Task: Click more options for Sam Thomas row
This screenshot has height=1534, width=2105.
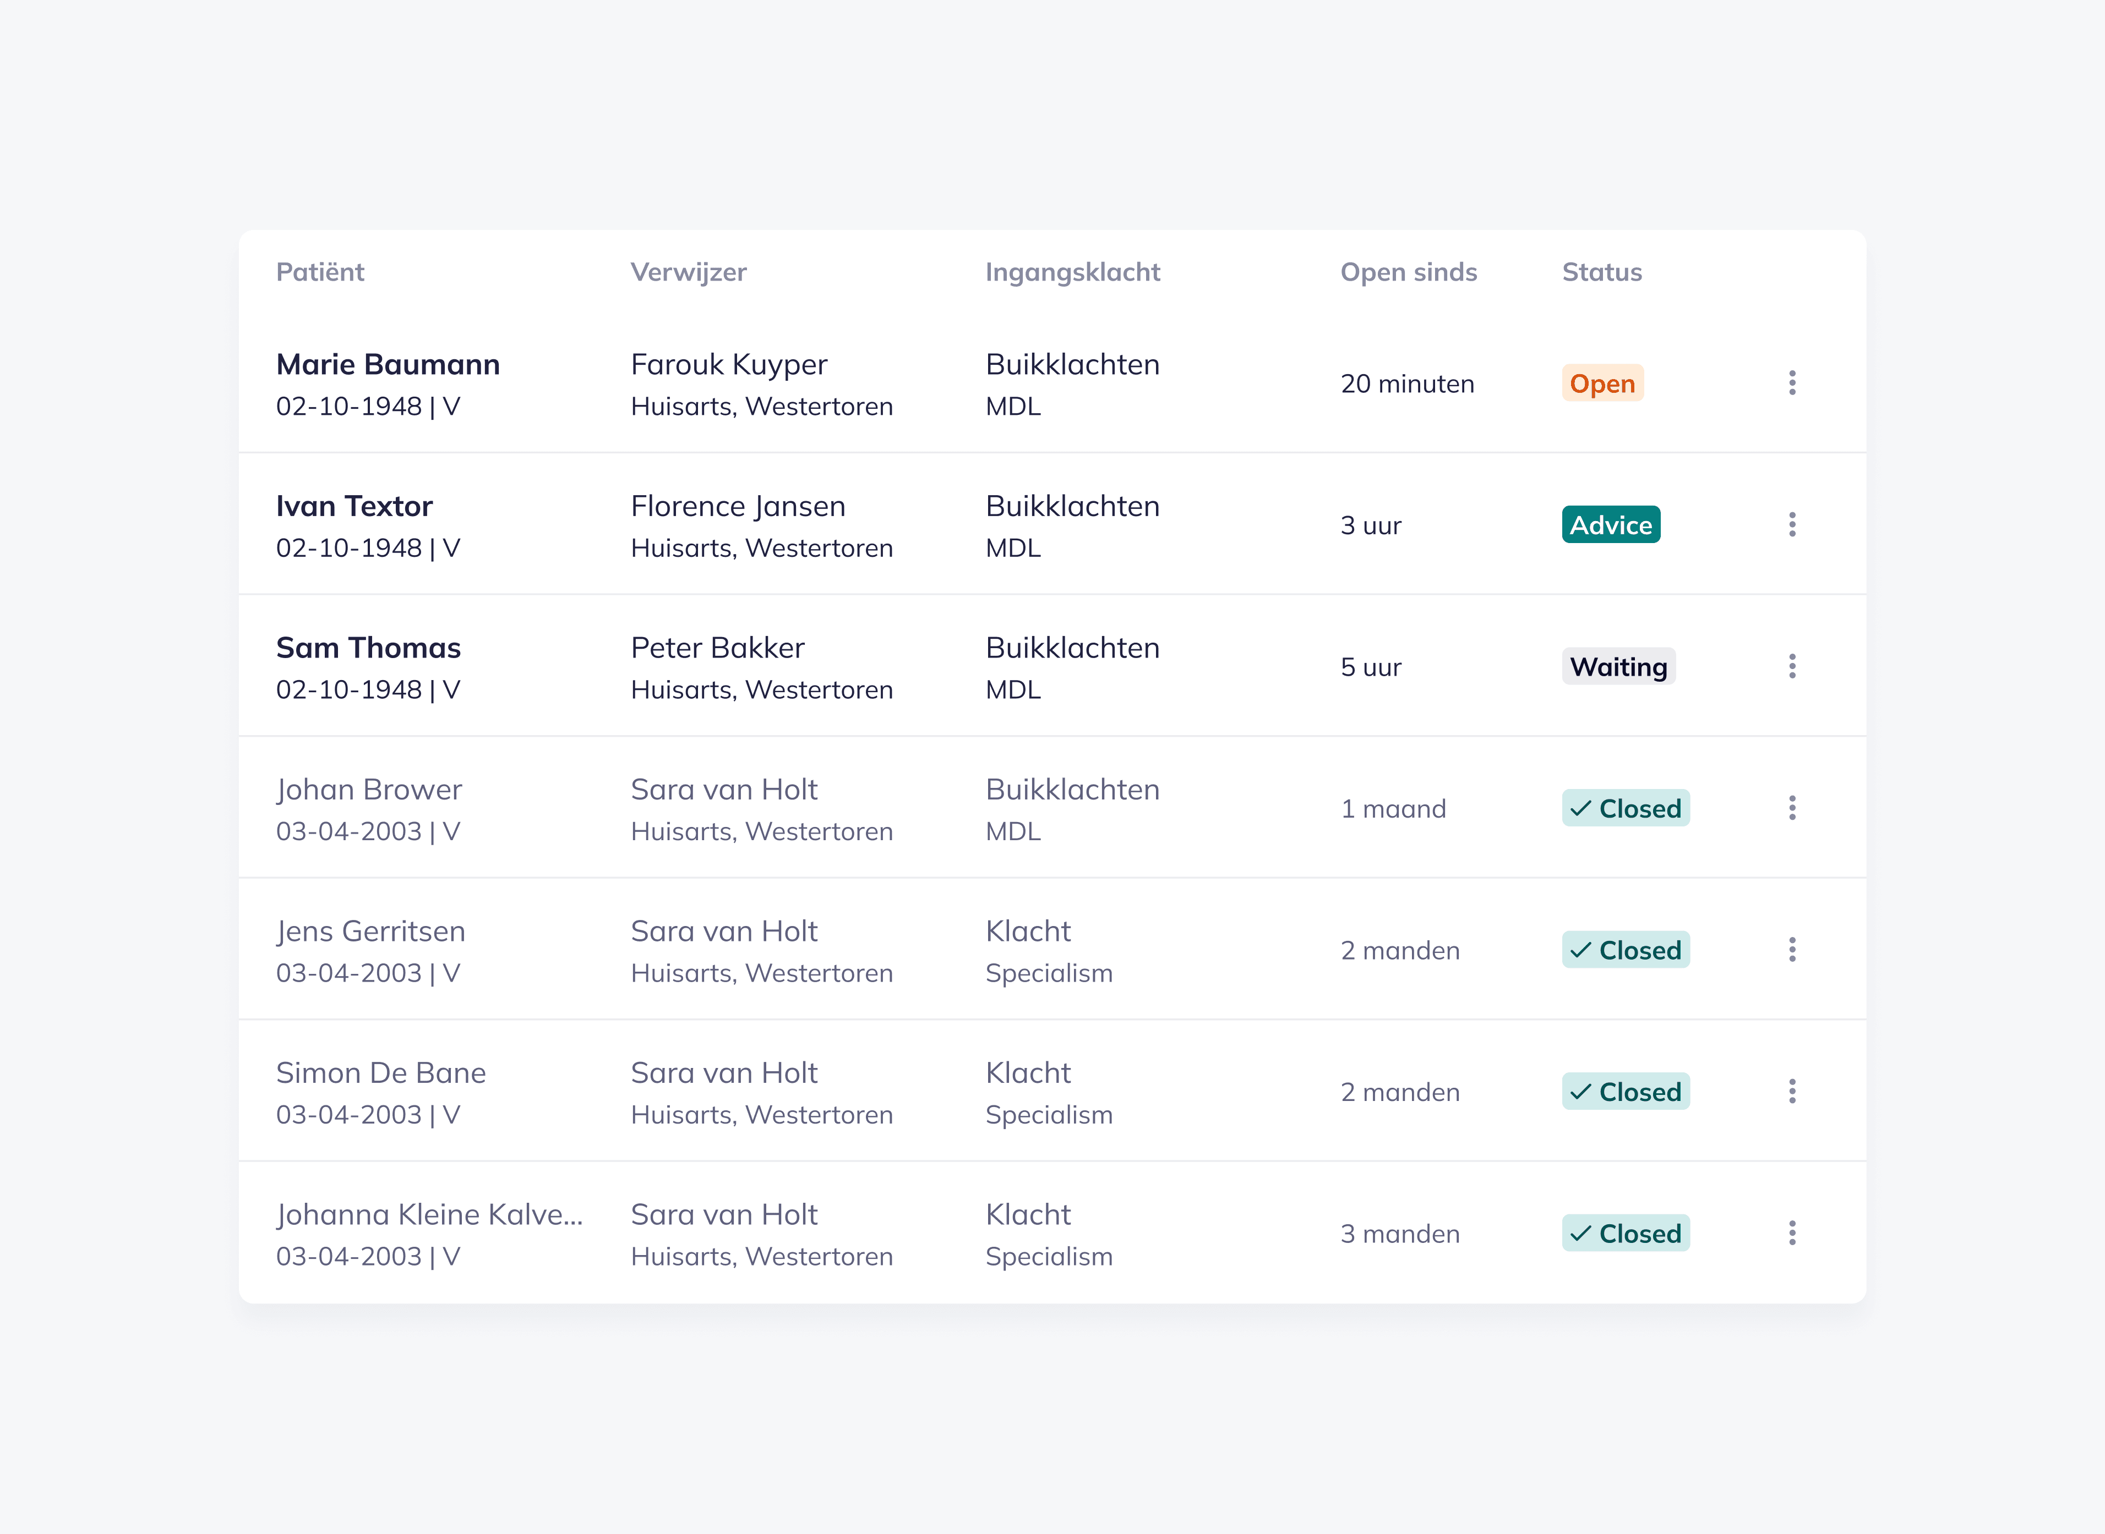Action: click(x=1791, y=666)
